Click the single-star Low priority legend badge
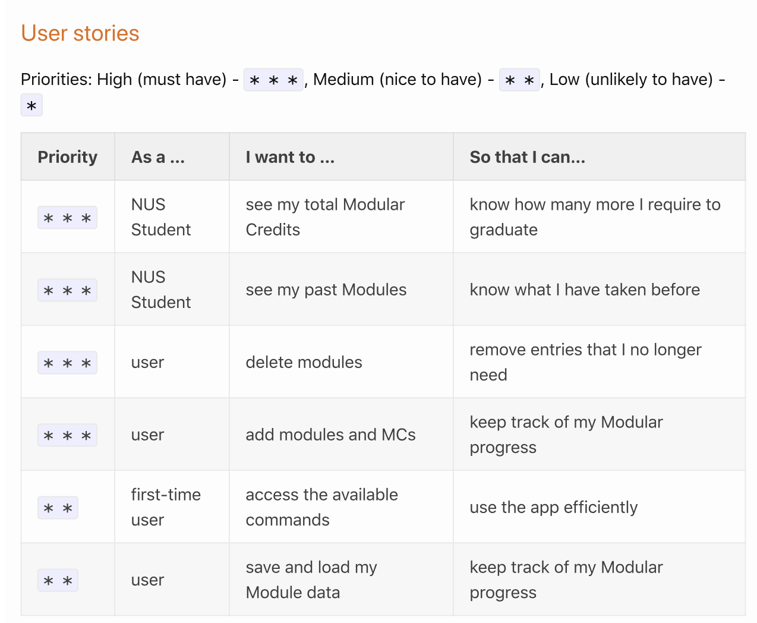The width and height of the screenshot is (757, 623). [31, 105]
